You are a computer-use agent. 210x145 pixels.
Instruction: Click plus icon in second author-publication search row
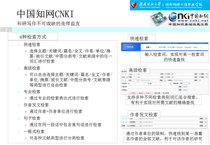(126, 122)
